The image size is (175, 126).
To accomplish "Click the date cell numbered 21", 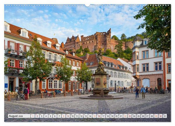I will point(121,116).
